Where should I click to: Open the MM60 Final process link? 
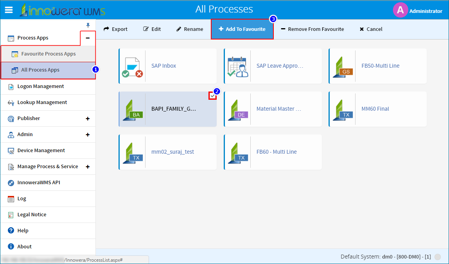375,109
